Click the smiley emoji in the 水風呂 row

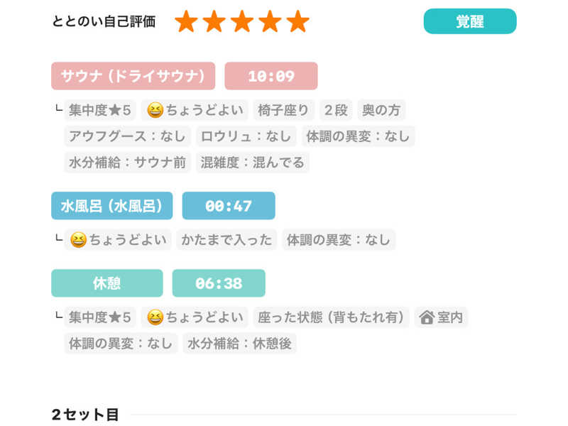(x=78, y=240)
